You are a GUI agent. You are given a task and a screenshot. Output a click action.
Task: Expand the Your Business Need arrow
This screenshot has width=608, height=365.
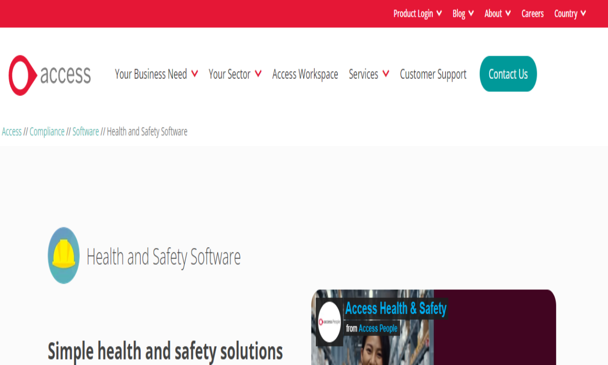pos(194,74)
